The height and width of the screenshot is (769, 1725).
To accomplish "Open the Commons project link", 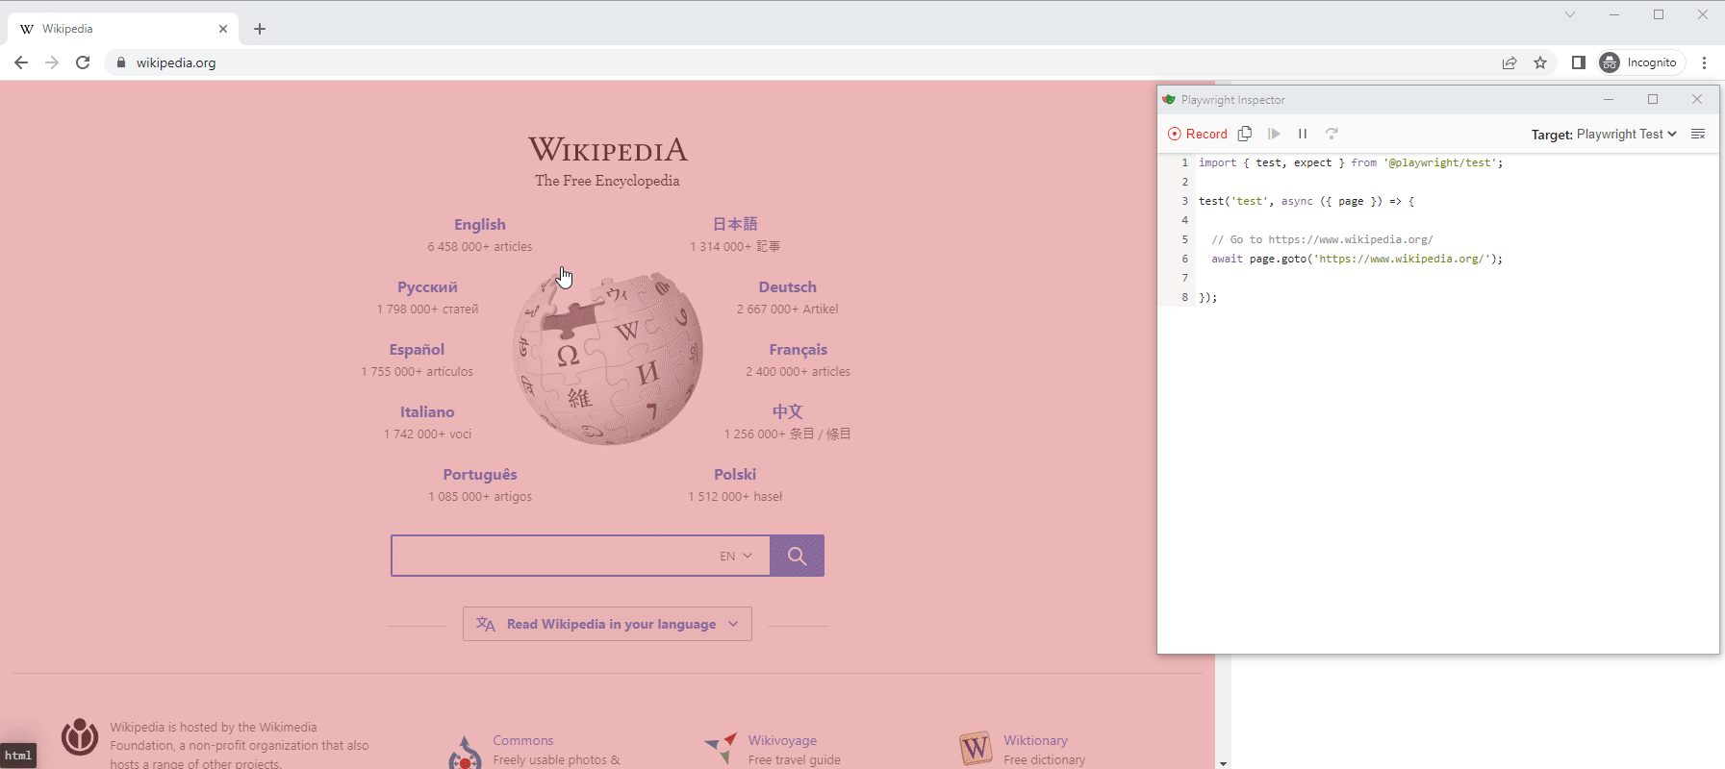I will point(523,740).
